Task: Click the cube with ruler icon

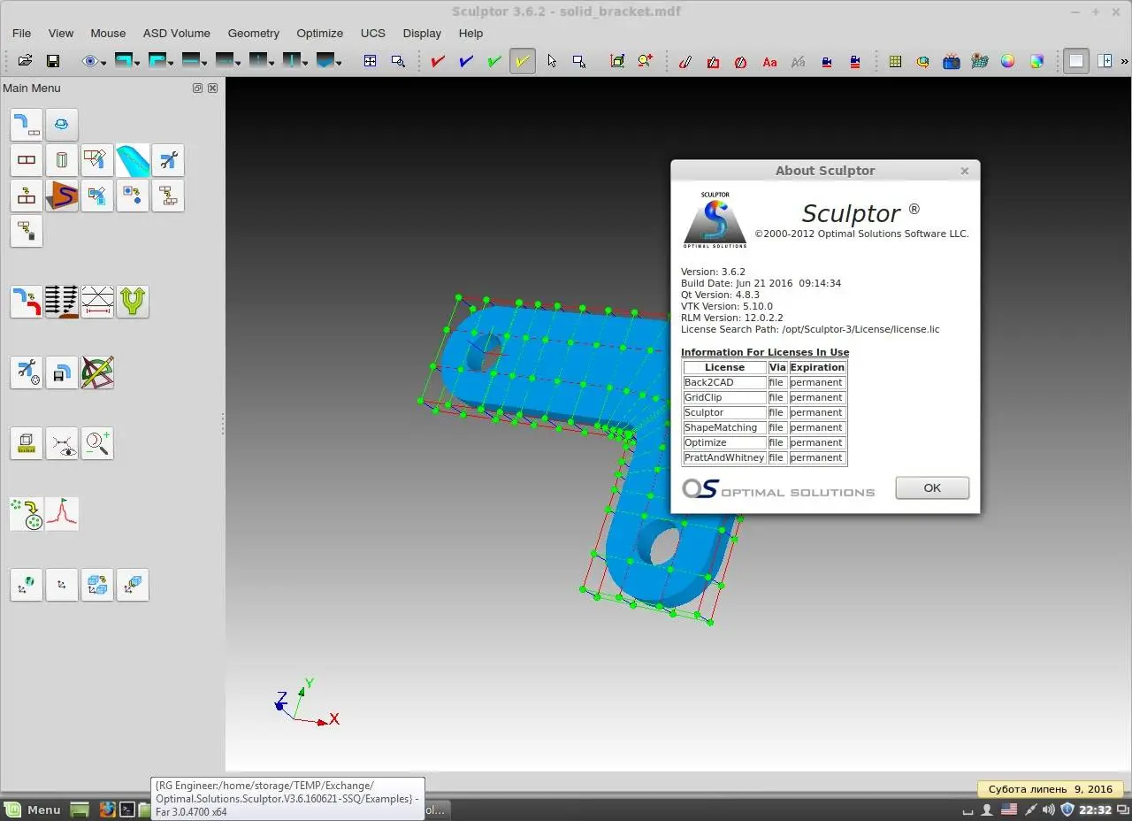Action: 27,443
